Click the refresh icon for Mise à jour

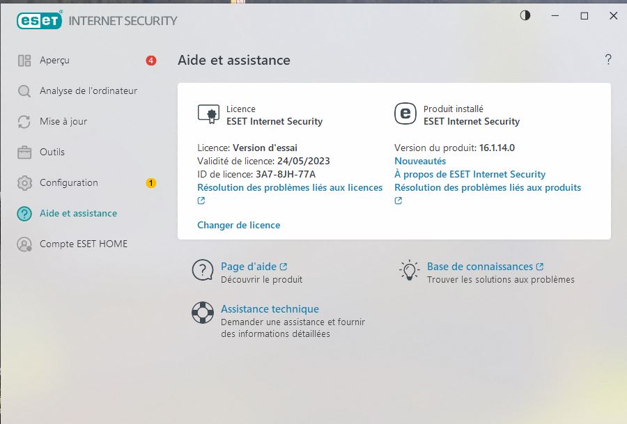click(x=24, y=121)
